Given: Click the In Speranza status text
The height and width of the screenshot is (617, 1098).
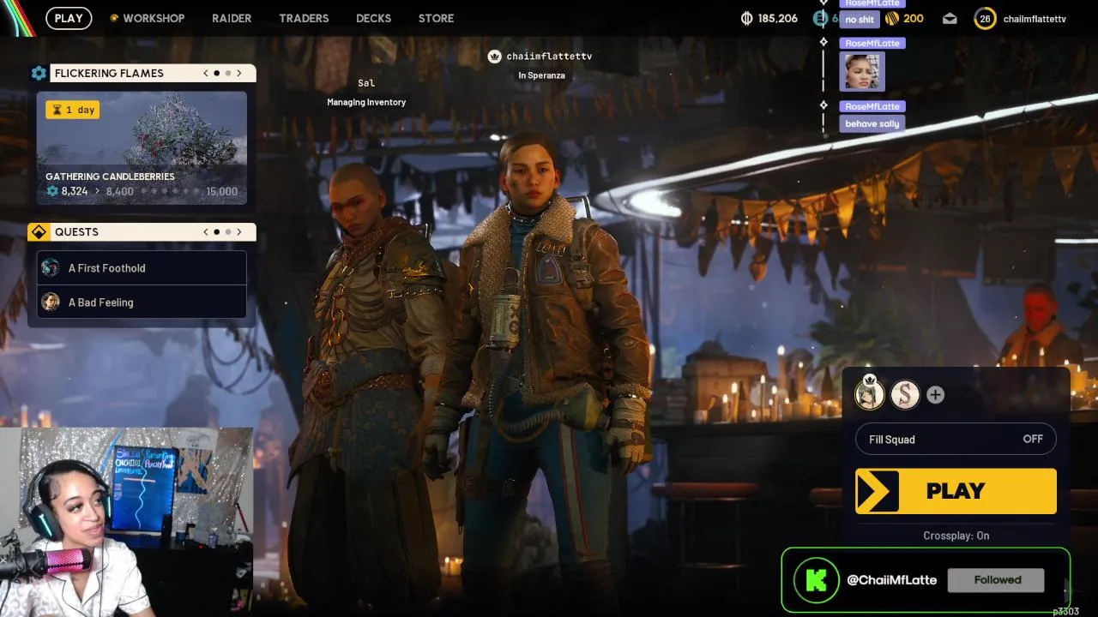Looking at the screenshot, I should coord(541,75).
